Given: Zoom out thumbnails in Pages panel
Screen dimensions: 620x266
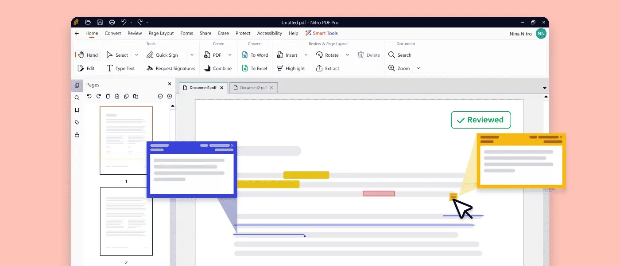Looking at the screenshot, I should (x=160, y=96).
